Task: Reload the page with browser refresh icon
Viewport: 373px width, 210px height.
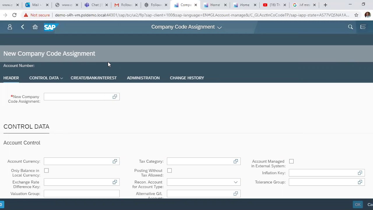Action: tap(14, 15)
